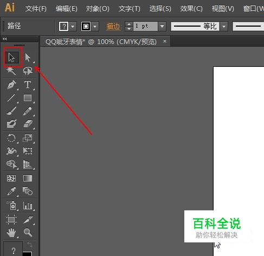264x256 pixels.
Task: Select the Slice tool
Action: (28, 220)
